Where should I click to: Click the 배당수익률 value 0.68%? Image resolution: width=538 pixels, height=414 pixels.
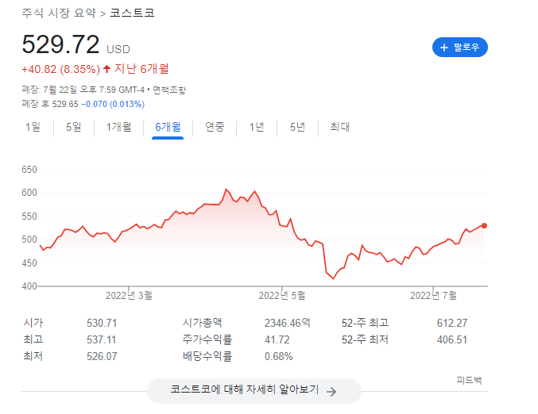click(x=279, y=356)
